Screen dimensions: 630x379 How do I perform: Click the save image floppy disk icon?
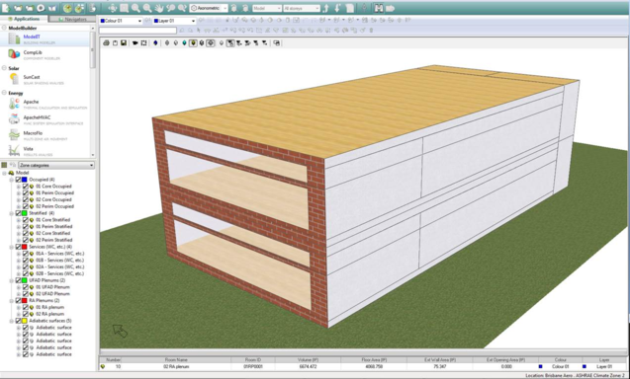tap(124, 42)
